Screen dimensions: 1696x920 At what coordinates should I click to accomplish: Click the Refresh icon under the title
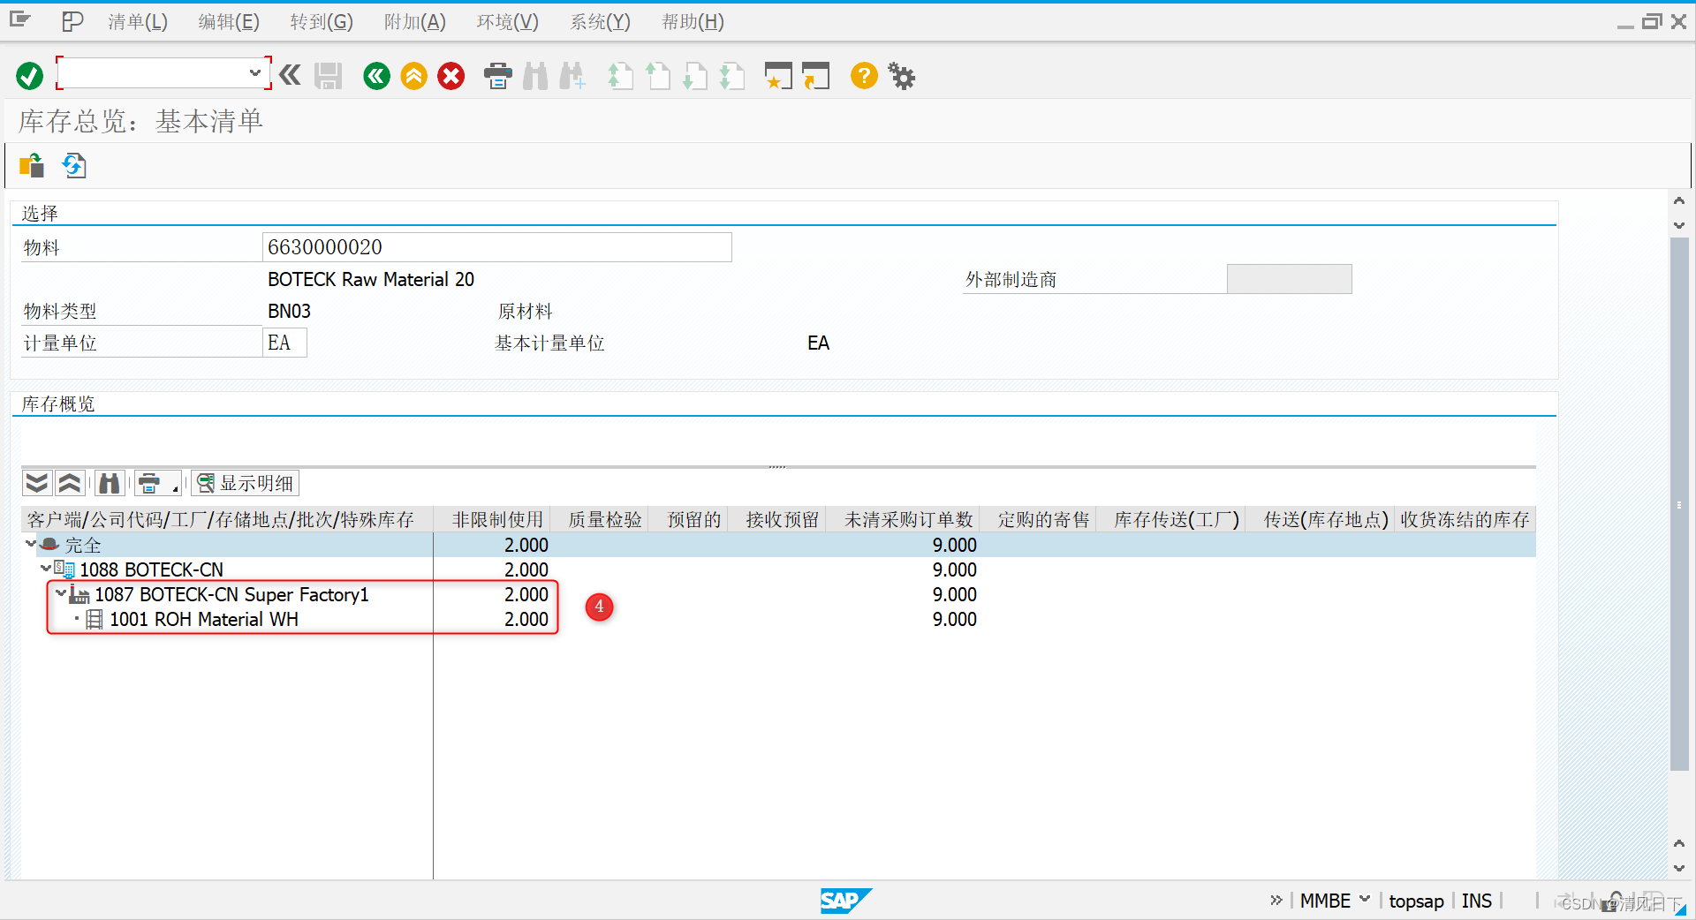(74, 165)
